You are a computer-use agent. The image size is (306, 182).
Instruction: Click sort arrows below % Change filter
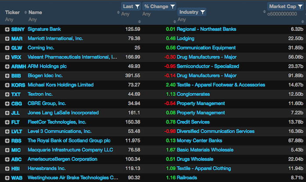click(x=175, y=22)
